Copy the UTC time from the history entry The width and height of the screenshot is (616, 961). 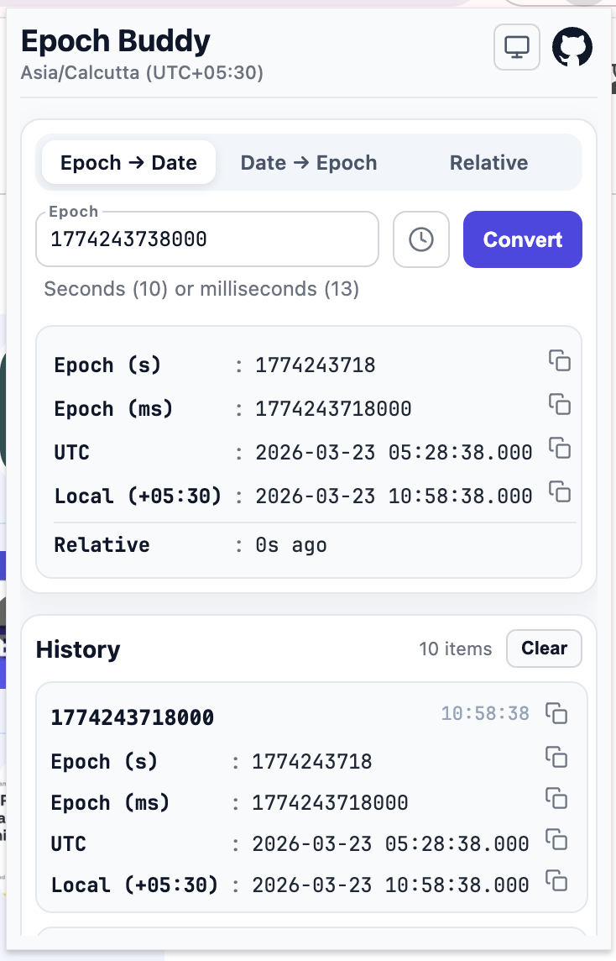(556, 838)
